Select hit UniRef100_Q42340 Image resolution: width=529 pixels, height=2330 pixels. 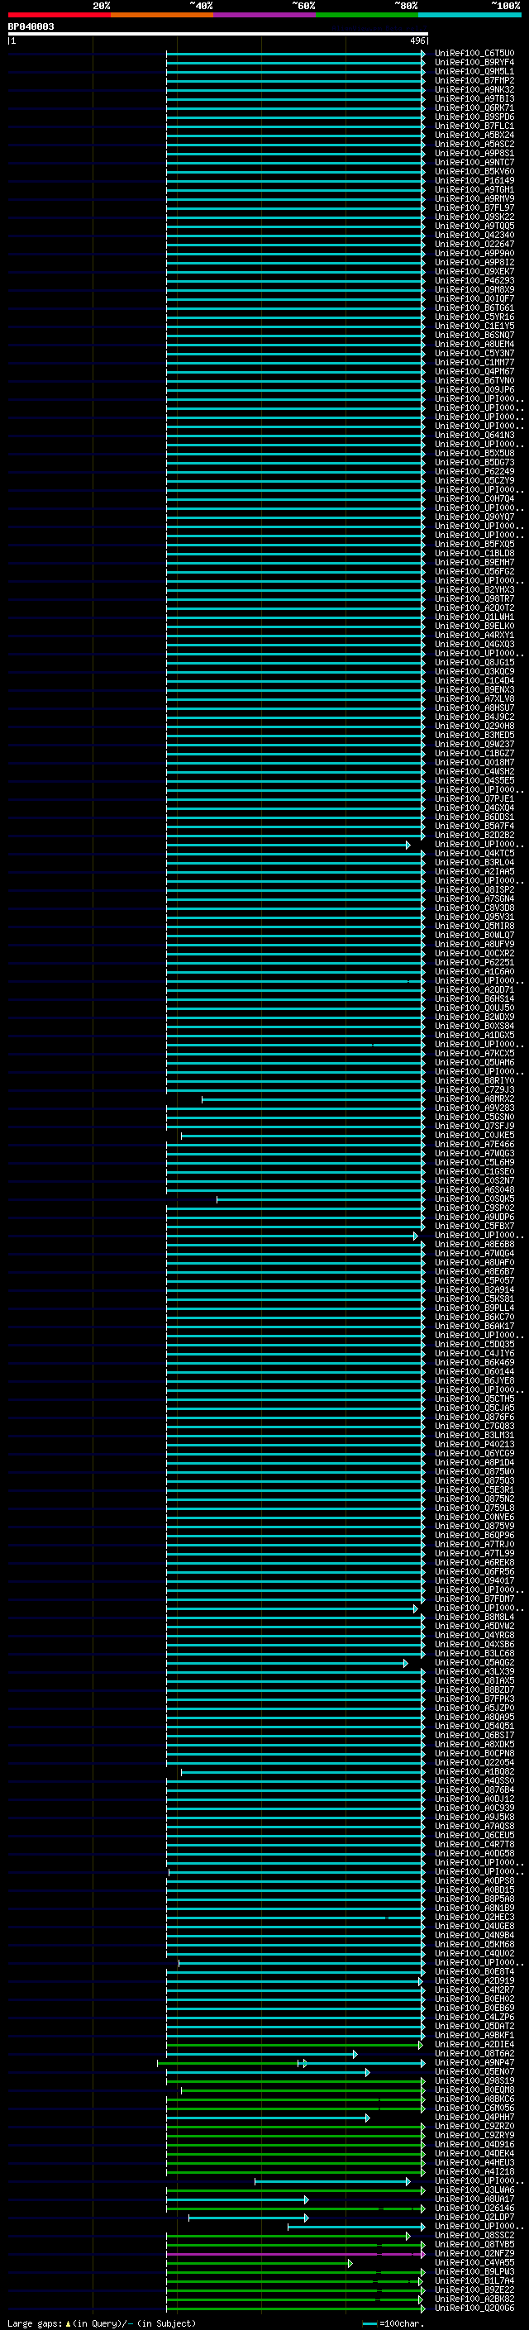click(474, 236)
